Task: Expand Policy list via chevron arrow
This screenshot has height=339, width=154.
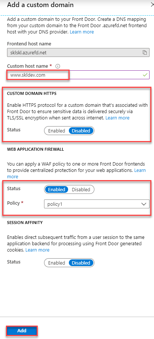Action: pyautogui.click(x=144, y=204)
